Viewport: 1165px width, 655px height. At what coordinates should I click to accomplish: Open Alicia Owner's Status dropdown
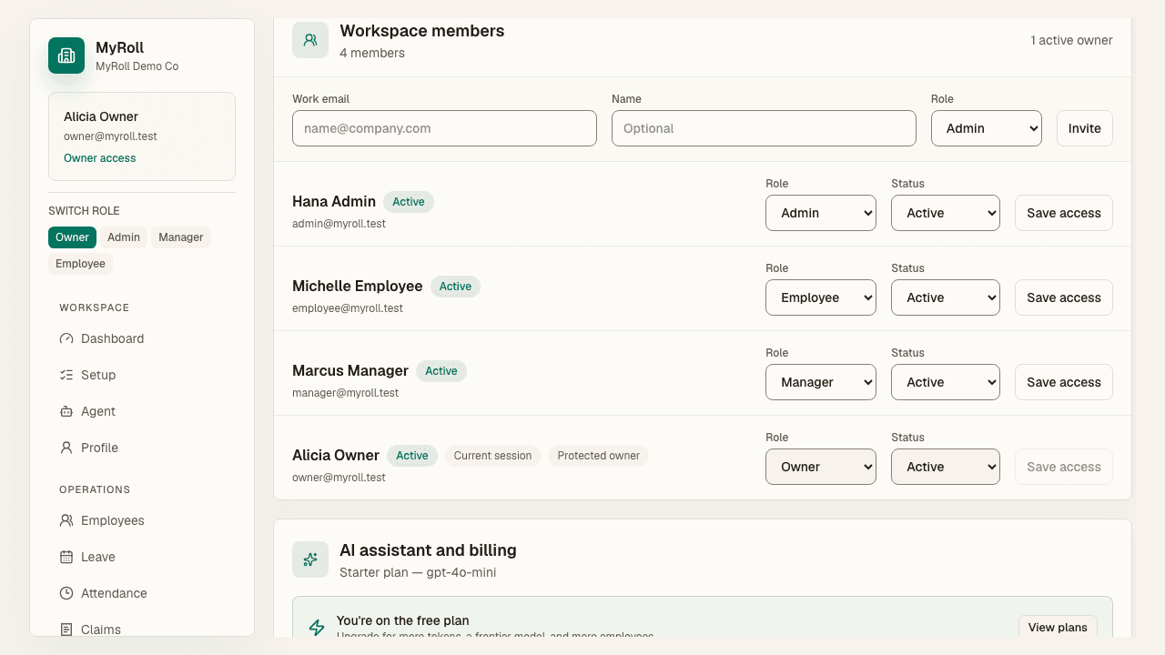point(946,467)
